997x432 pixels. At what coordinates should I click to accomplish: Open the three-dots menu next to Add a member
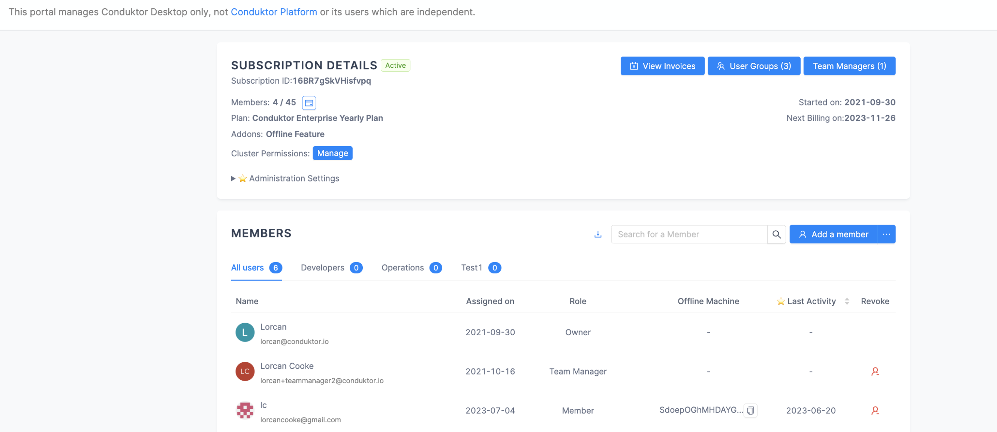pos(886,234)
